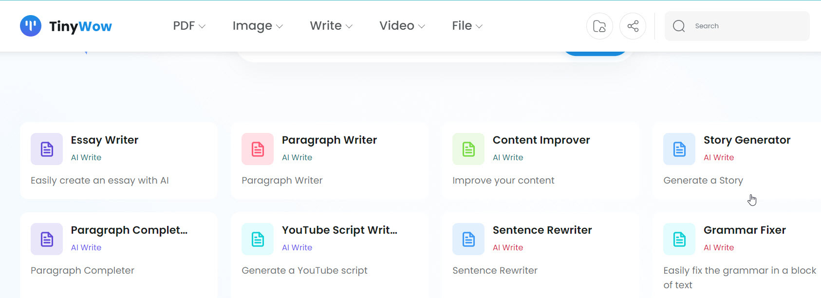Screen dimensions: 821x298
Task: Expand the Video dropdown menu
Action: point(402,26)
